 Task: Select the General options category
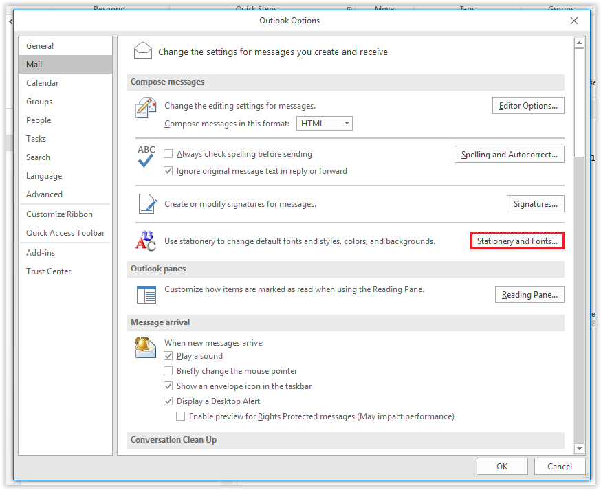(65, 46)
